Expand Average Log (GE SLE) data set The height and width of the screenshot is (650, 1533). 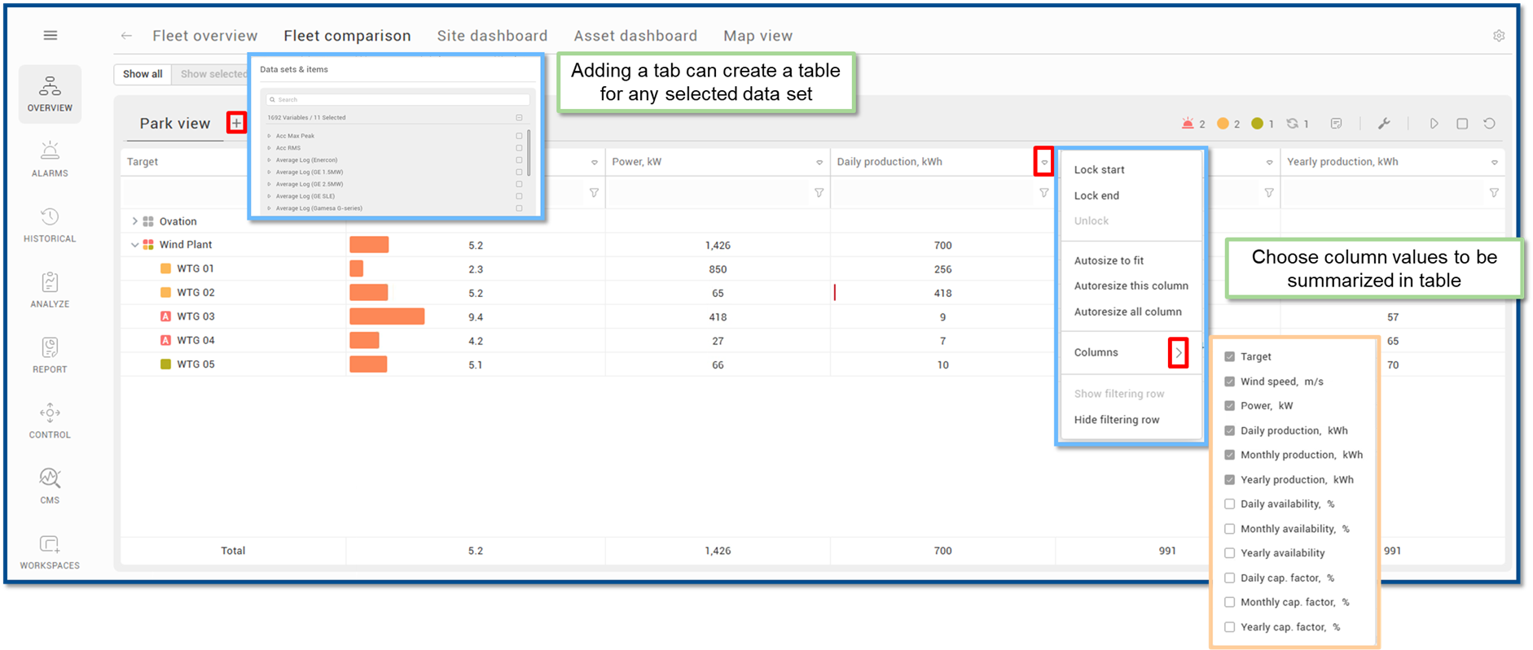(270, 196)
